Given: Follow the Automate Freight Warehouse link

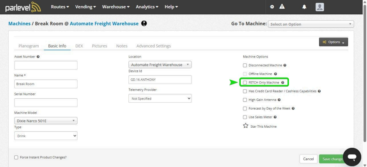Looking at the screenshot, I should [x=104, y=24].
